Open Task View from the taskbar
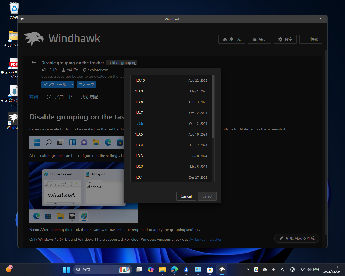 click(x=139, y=270)
